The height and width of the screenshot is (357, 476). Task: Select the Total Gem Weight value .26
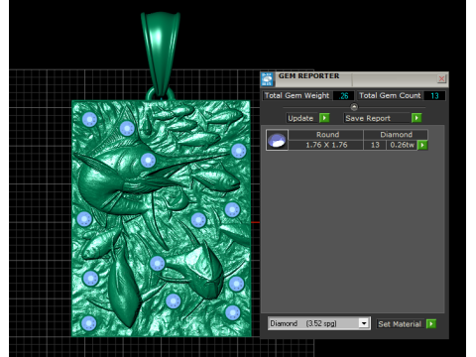(x=343, y=96)
